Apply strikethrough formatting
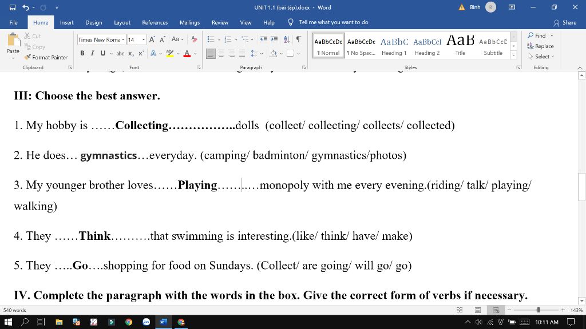Image resolution: width=586 pixels, height=329 pixels. (x=120, y=54)
